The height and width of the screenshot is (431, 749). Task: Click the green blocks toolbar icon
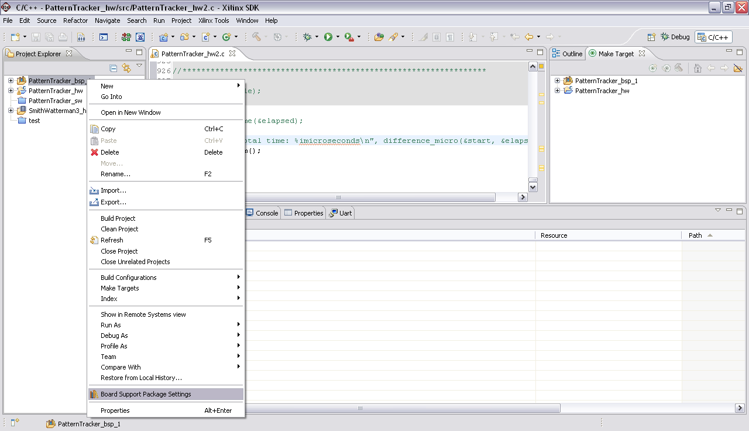(126, 37)
